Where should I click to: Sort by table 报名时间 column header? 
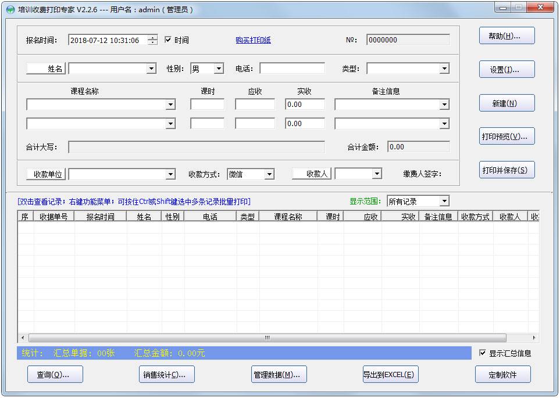[101, 216]
